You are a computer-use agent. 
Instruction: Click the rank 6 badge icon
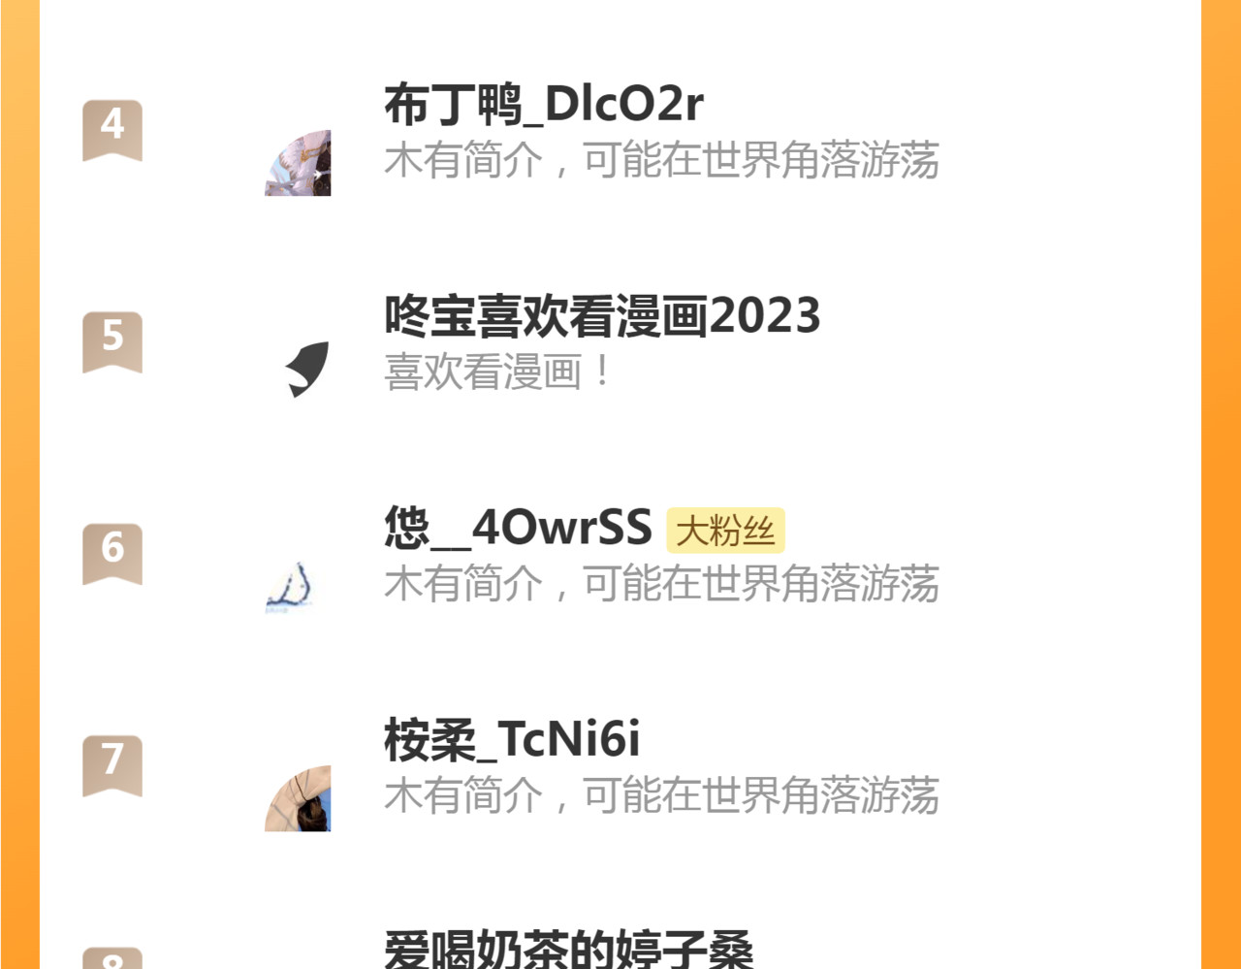112,554
